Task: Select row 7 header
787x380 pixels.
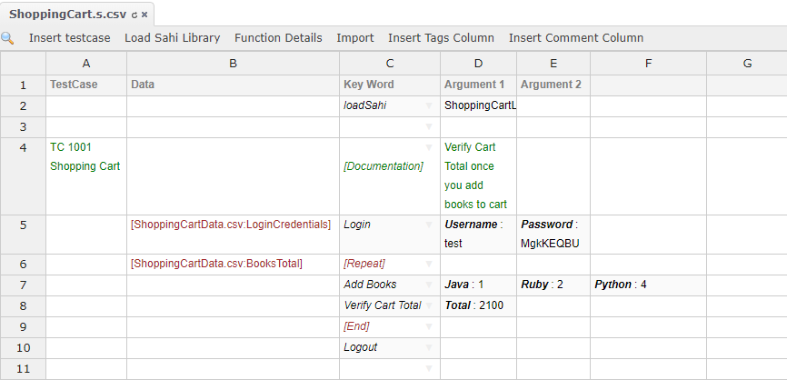Action: pos(23,285)
